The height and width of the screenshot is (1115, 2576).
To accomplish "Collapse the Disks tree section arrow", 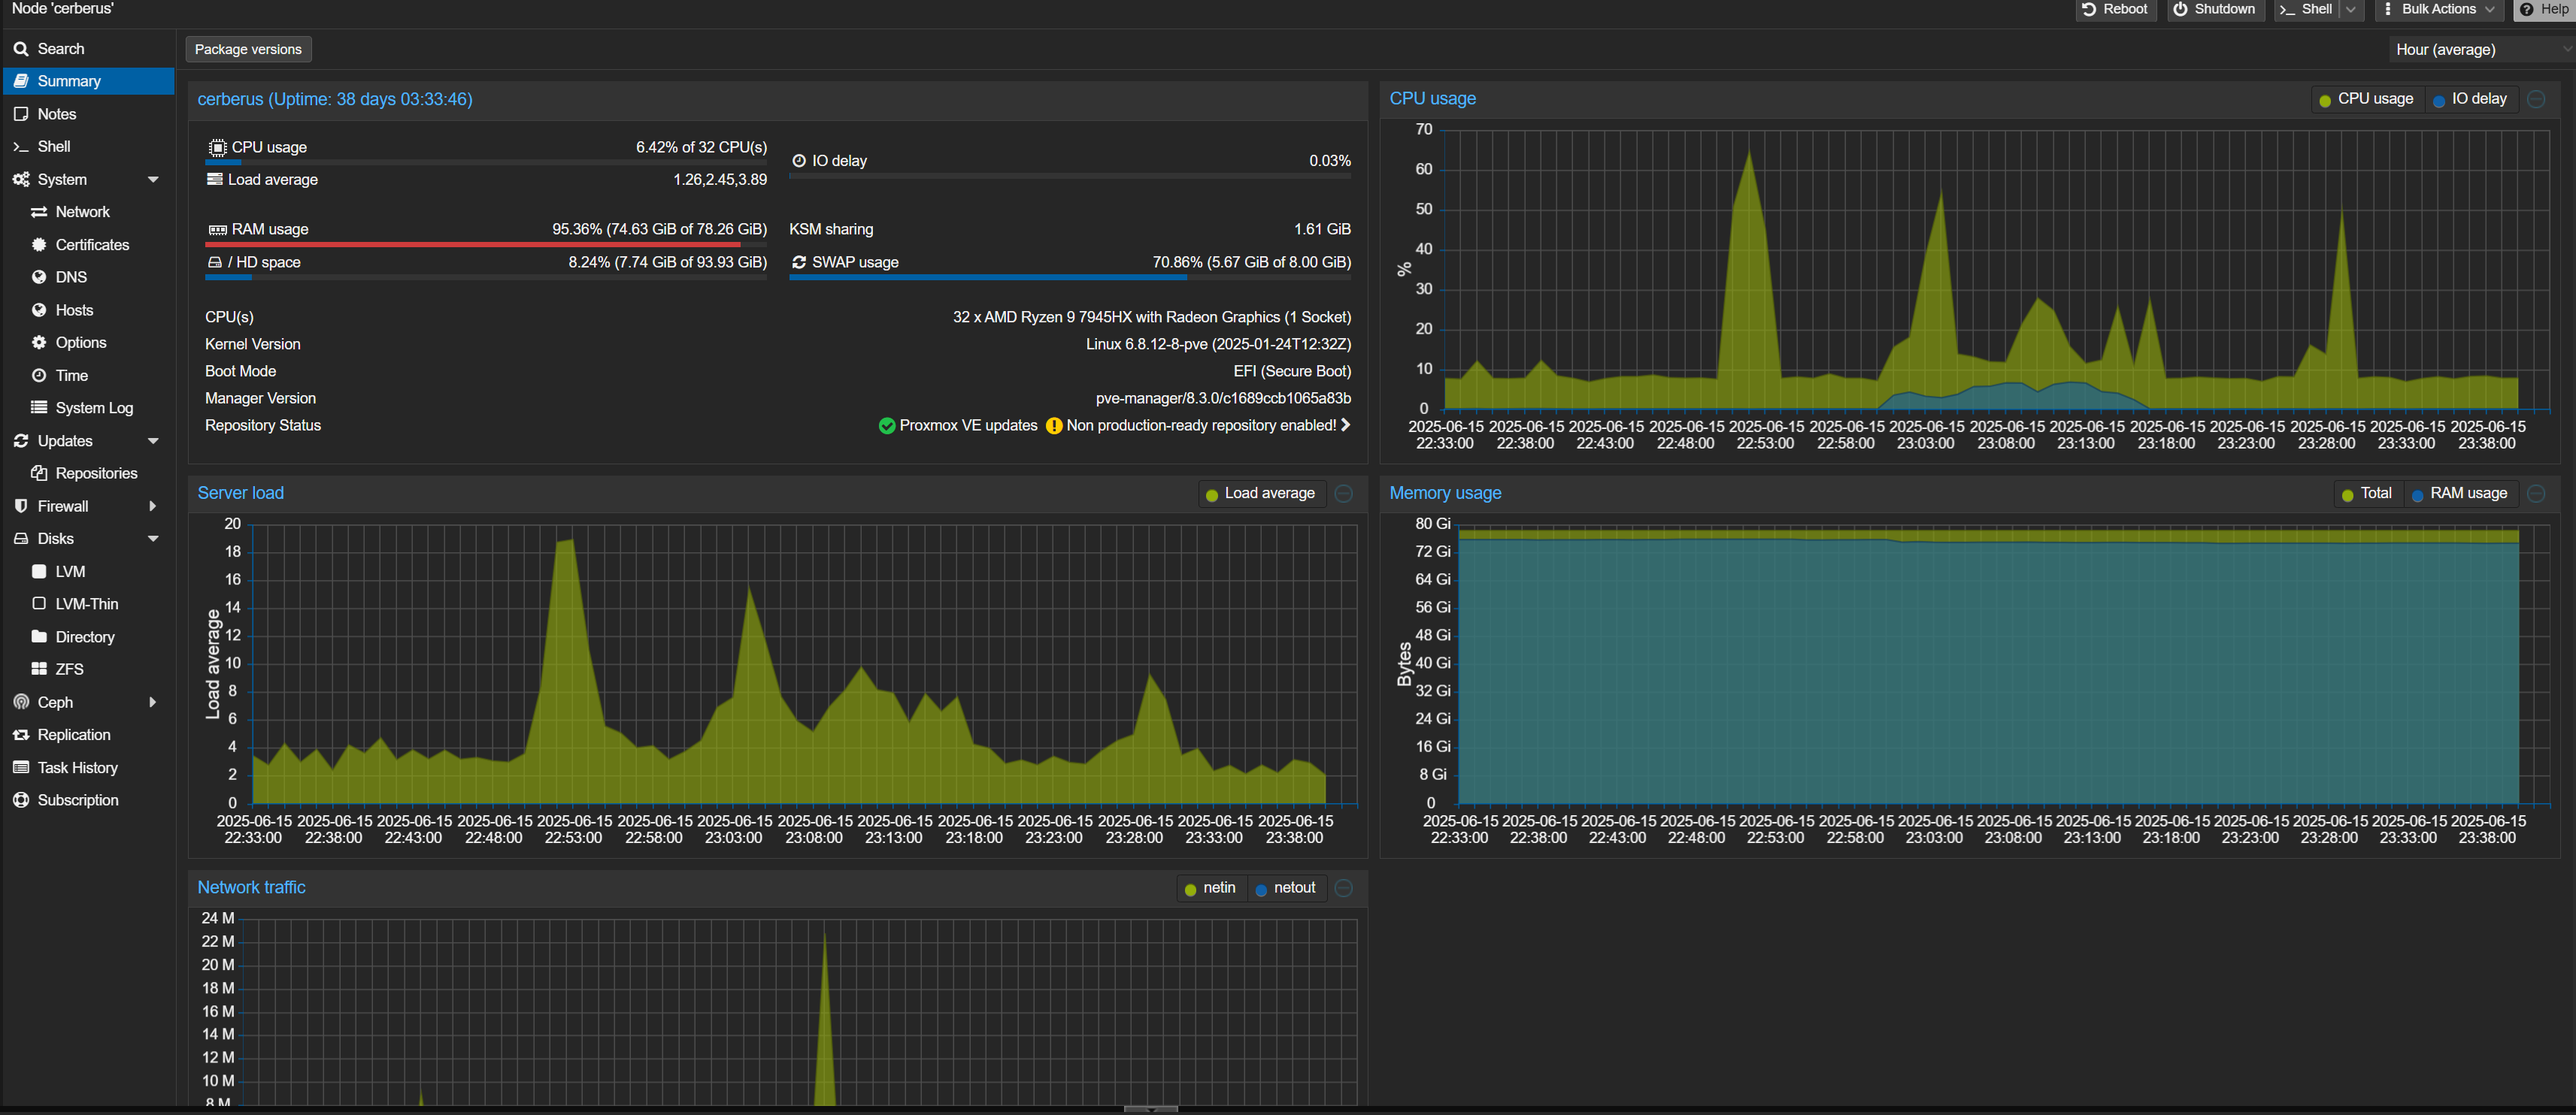I will (153, 539).
